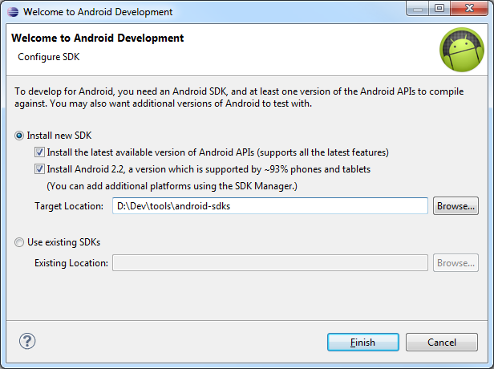Click the Existing Location text field
The height and width of the screenshot is (369, 494).
[x=270, y=263]
